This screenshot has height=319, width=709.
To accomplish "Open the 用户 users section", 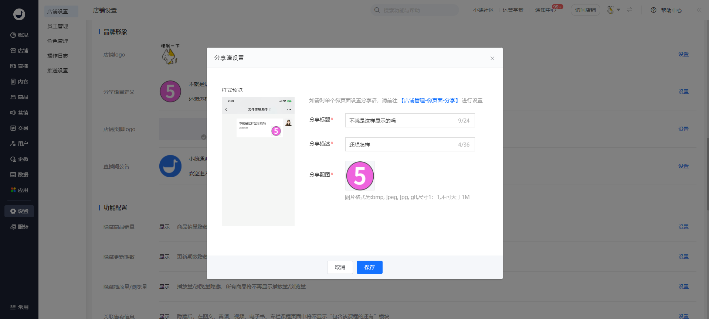I will point(19,144).
